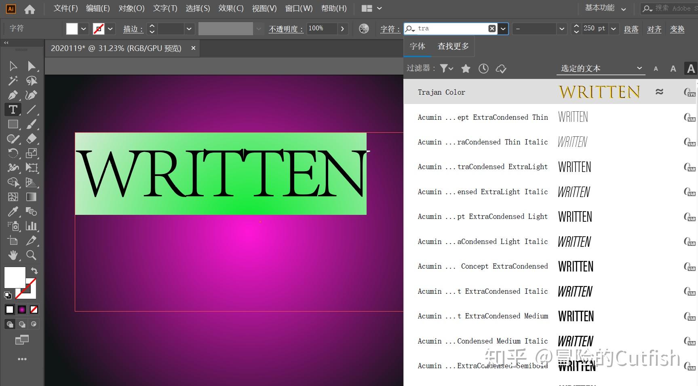This screenshot has height=386, width=698.
Task: Open the 文字(T) menu
Action: coord(164,8)
